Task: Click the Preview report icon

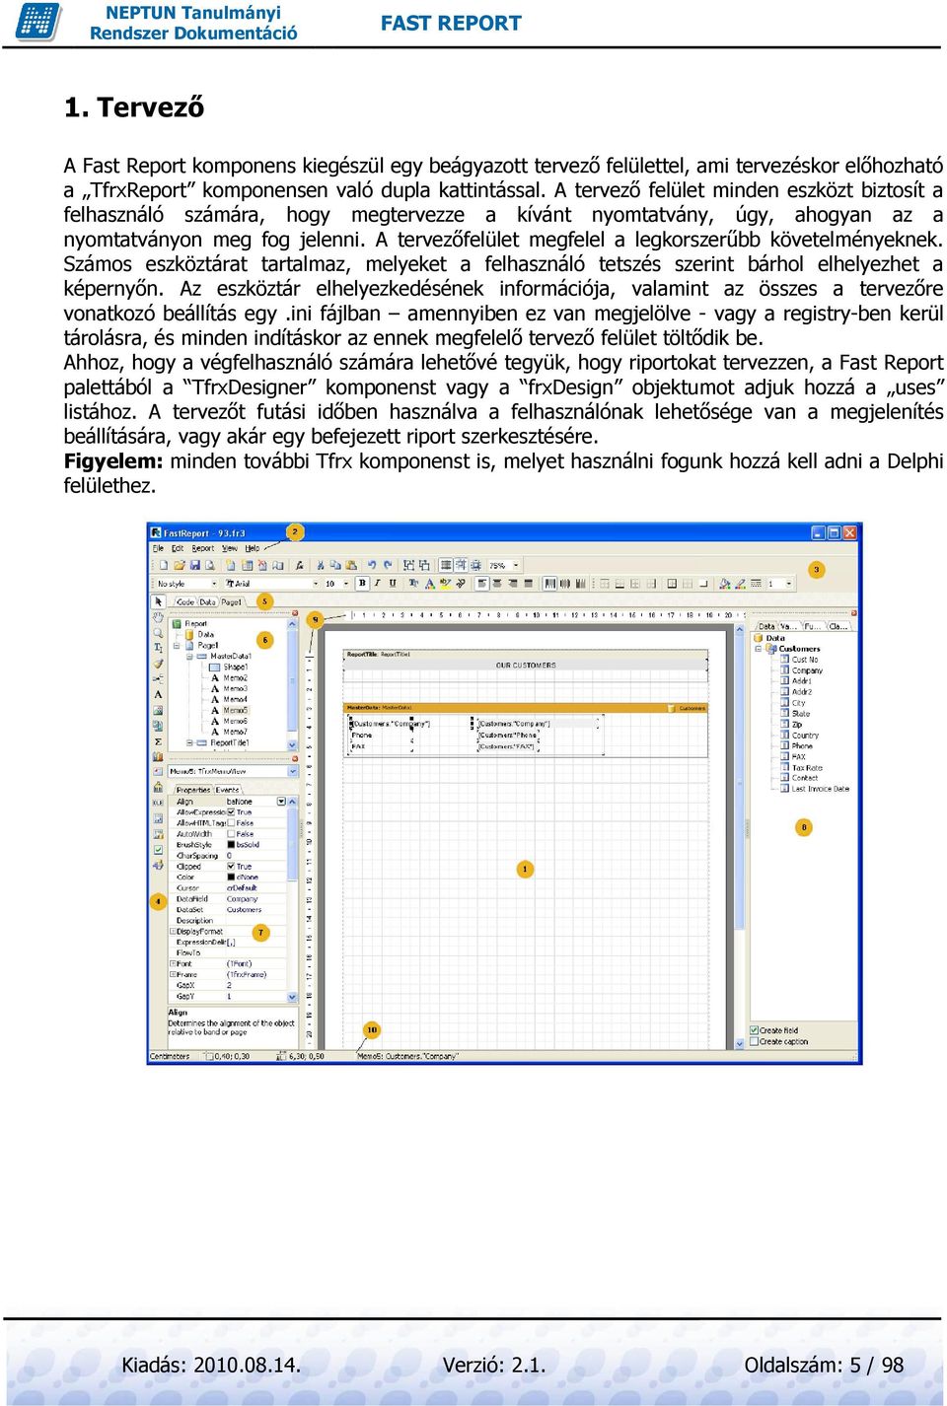Action: (210, 565)
